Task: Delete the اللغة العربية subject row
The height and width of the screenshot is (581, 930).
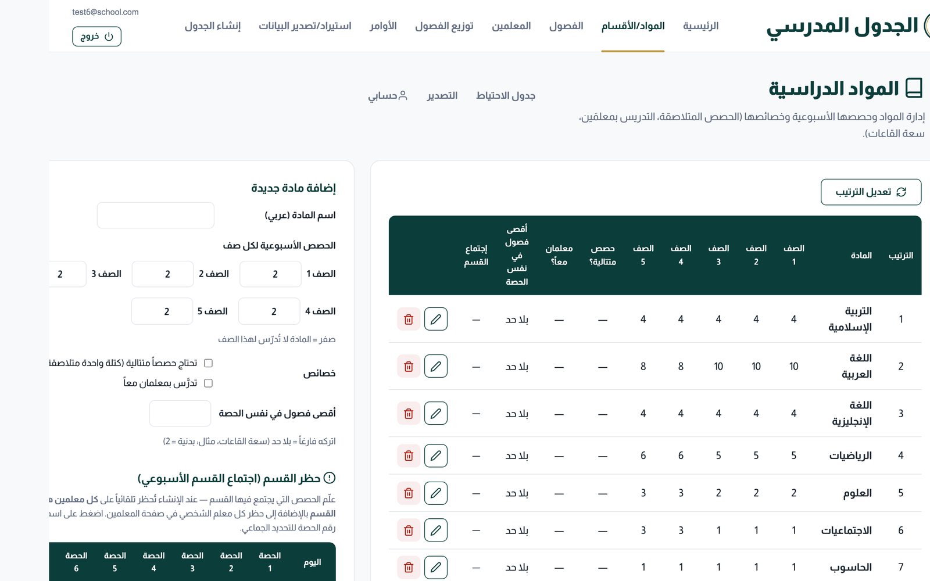Action: (x=409, y=366)
